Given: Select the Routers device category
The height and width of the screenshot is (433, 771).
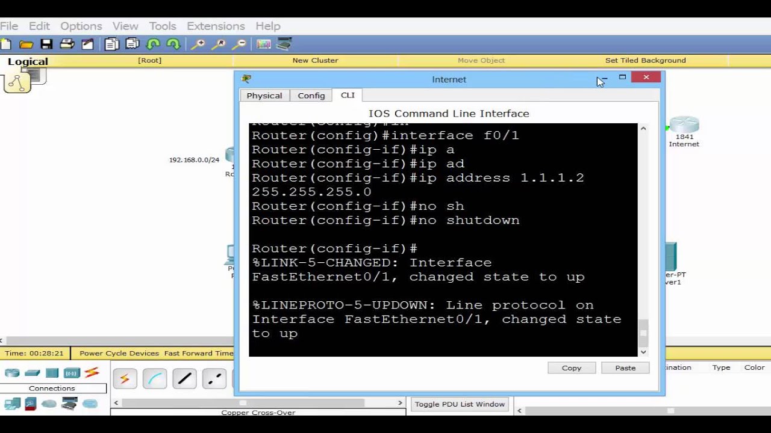Looking at the screenshot, I should click(x=12, y=373).
